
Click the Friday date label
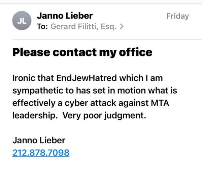[x=177, y=16]
